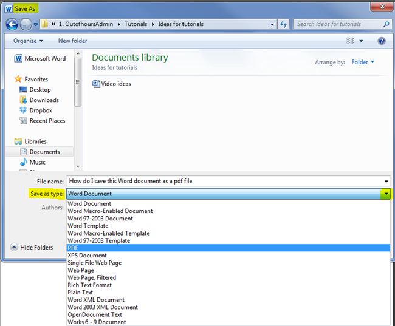
Task: Click the folder icon in address bar
Action: pyautogui.click(x=44, y=24)
